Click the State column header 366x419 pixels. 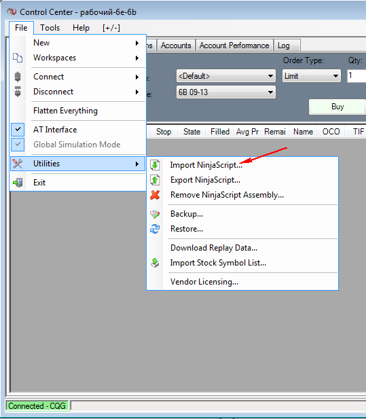point(191,132)
